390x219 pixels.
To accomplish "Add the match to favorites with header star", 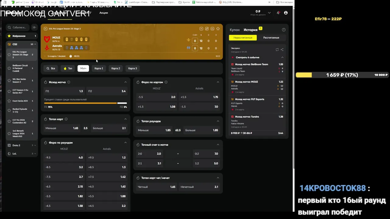I will click(218, 29).
